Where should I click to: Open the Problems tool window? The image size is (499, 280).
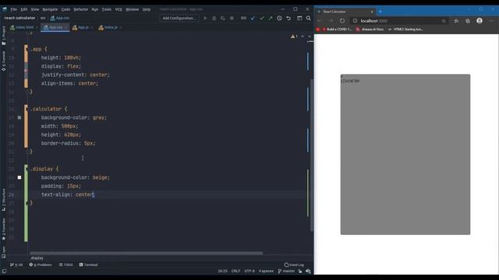(x=41, y=264)
